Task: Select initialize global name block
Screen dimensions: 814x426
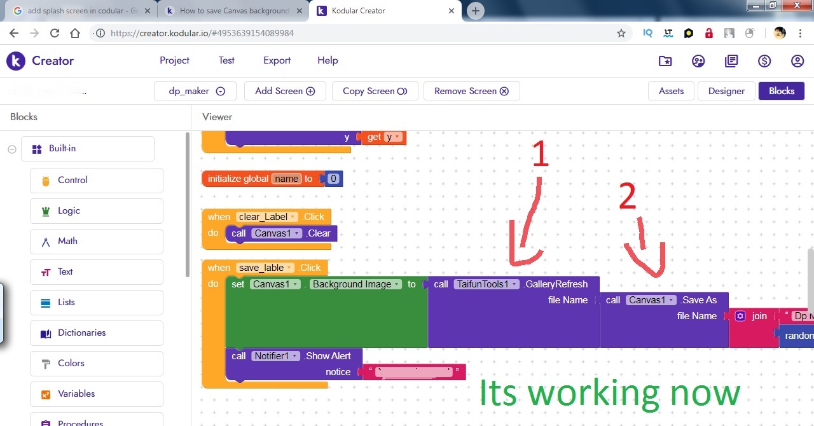Action: click(238, 179)
